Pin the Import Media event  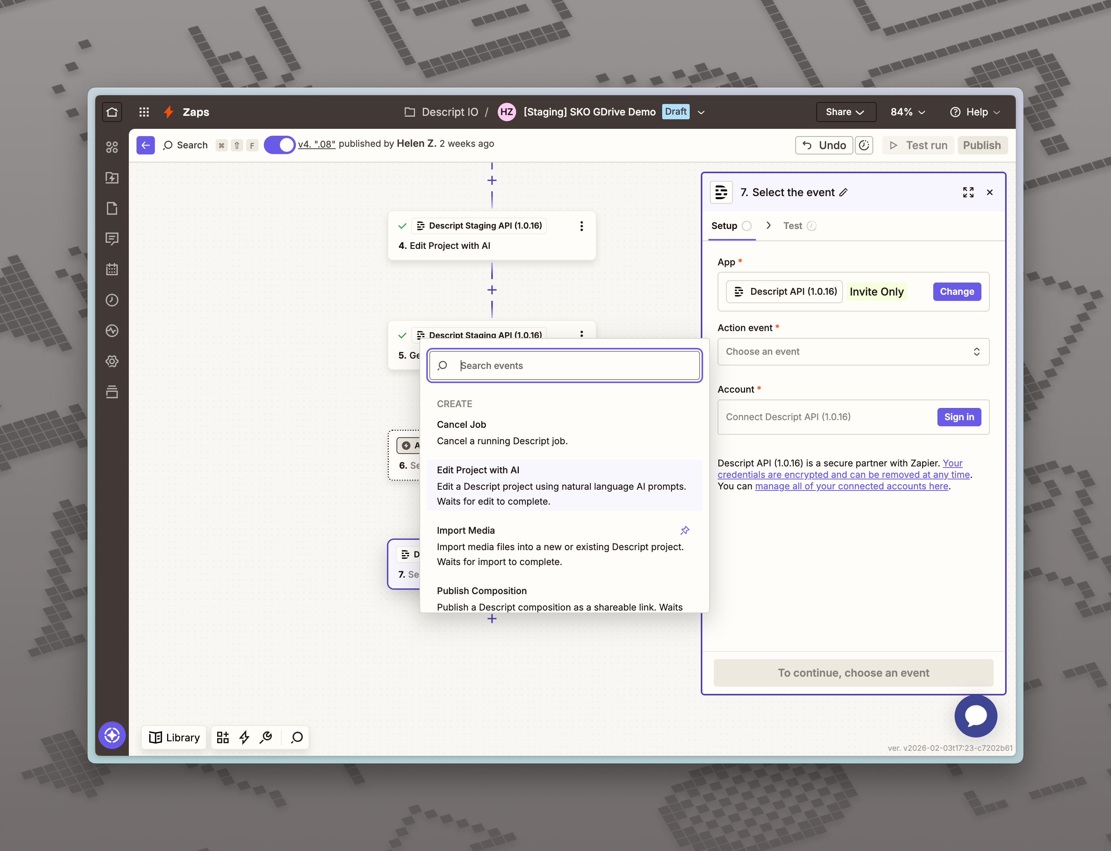click(x=684, y=530)
